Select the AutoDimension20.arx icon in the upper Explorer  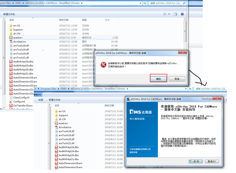[x=11, y=85]
